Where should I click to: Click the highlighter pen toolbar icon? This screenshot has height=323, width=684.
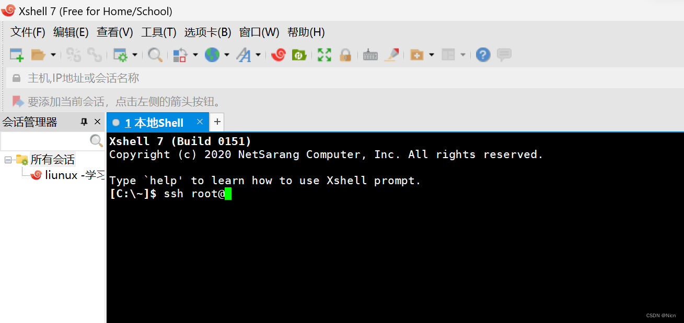pos(391,55)
